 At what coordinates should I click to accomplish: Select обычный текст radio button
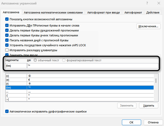[x=35, y=60]
